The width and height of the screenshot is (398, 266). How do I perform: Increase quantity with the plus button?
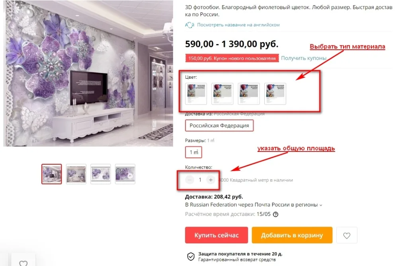[211, 180]
